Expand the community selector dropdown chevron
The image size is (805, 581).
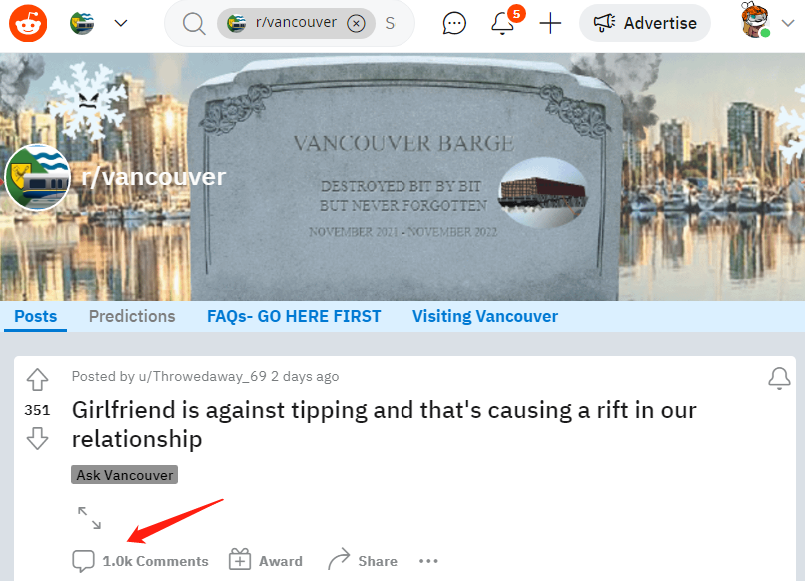pyautogui.click(x=121, y=23)
